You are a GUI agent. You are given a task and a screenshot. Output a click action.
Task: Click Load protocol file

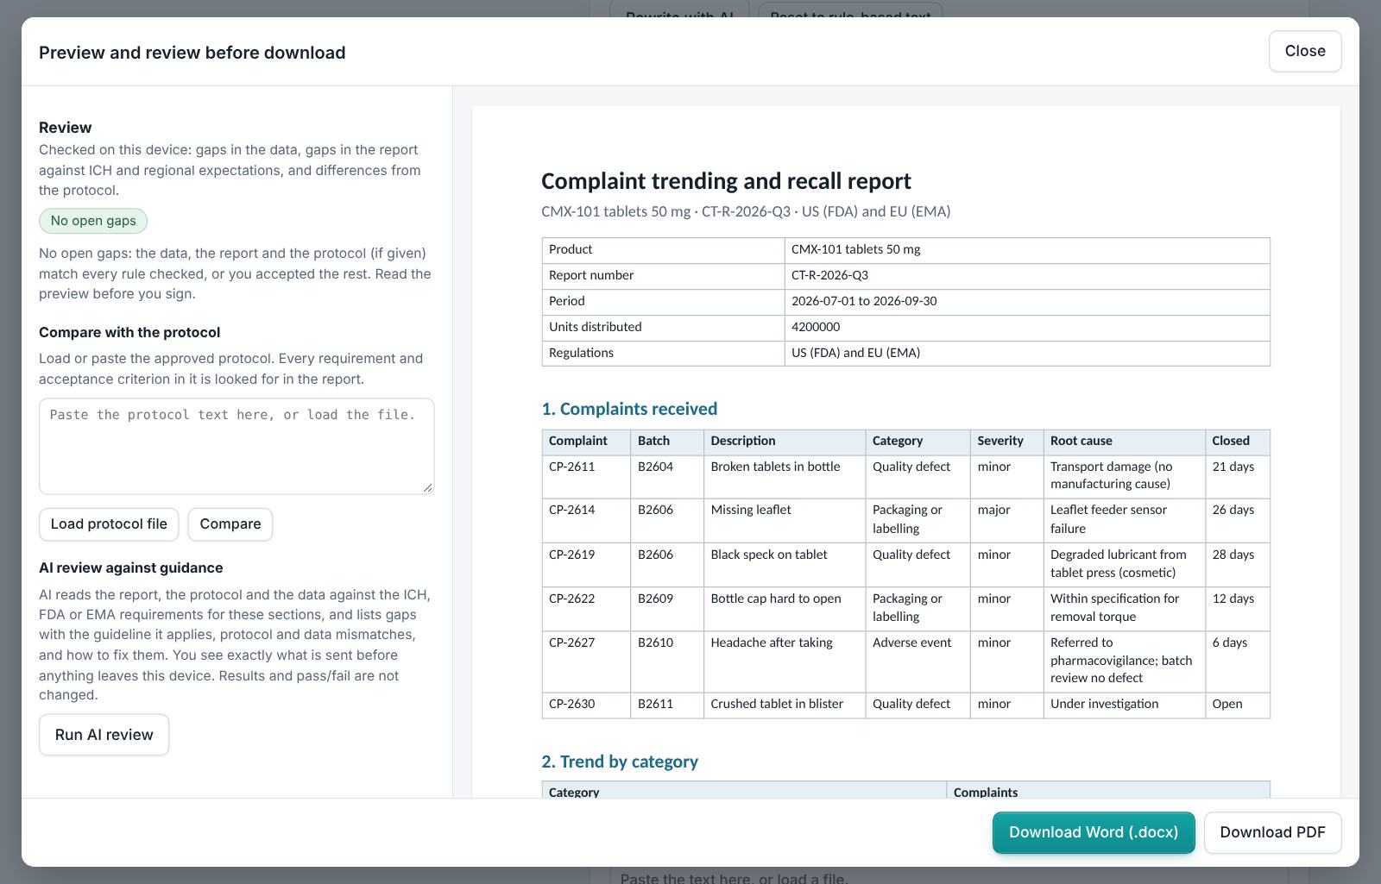[x=109, y=524]
